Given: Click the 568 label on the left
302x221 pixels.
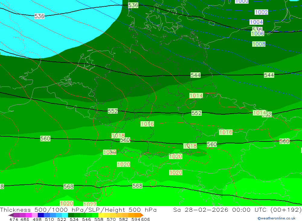Looking at the screenshot, I should click(x=69, y=186).
